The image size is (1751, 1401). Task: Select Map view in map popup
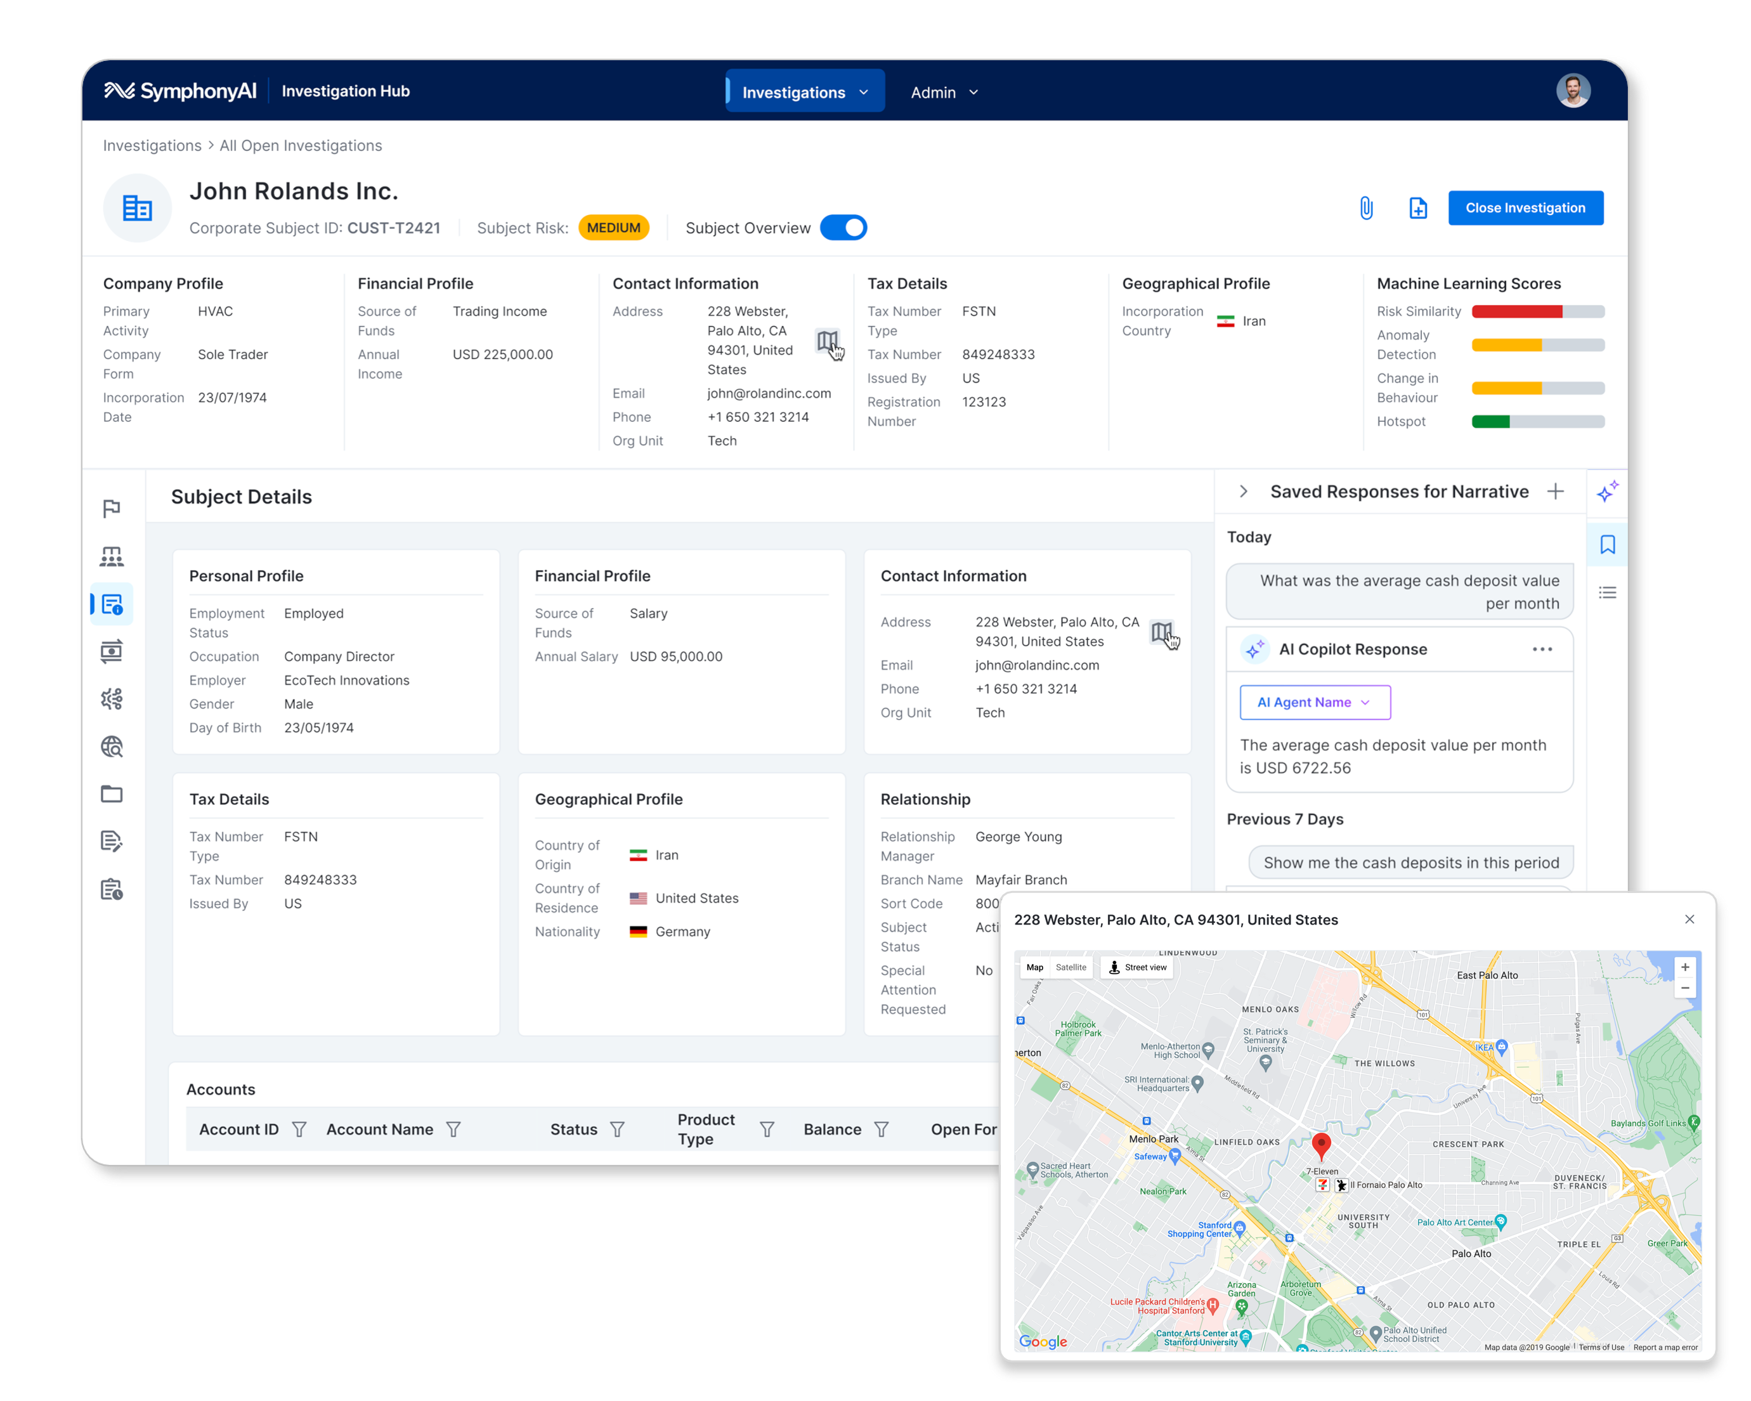point(1035,967)
